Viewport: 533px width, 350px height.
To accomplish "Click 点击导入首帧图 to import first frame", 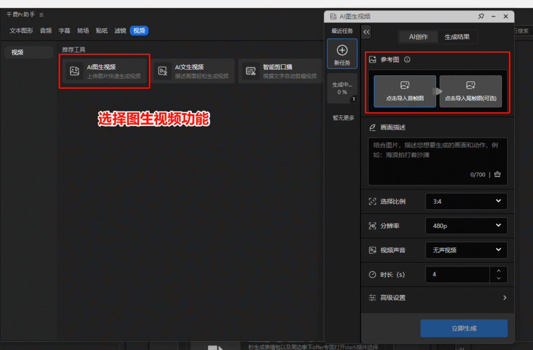I will click(404, 91).
